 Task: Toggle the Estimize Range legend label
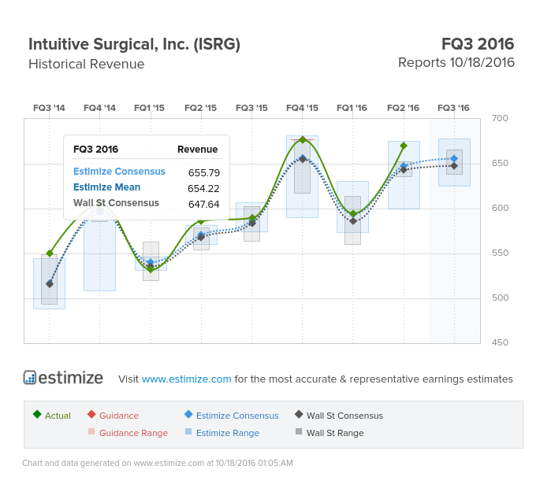tap(228, 433)
